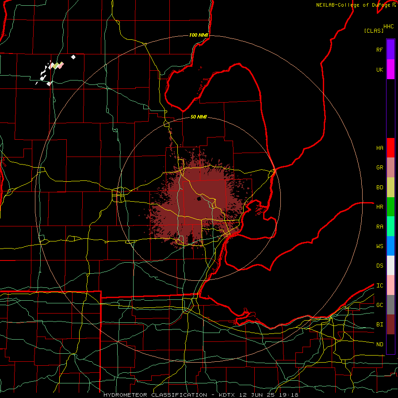The height and width of the screenshot is (398, 398).
Task: Click the RF purple legend swatch
Action: pos(390,50)
